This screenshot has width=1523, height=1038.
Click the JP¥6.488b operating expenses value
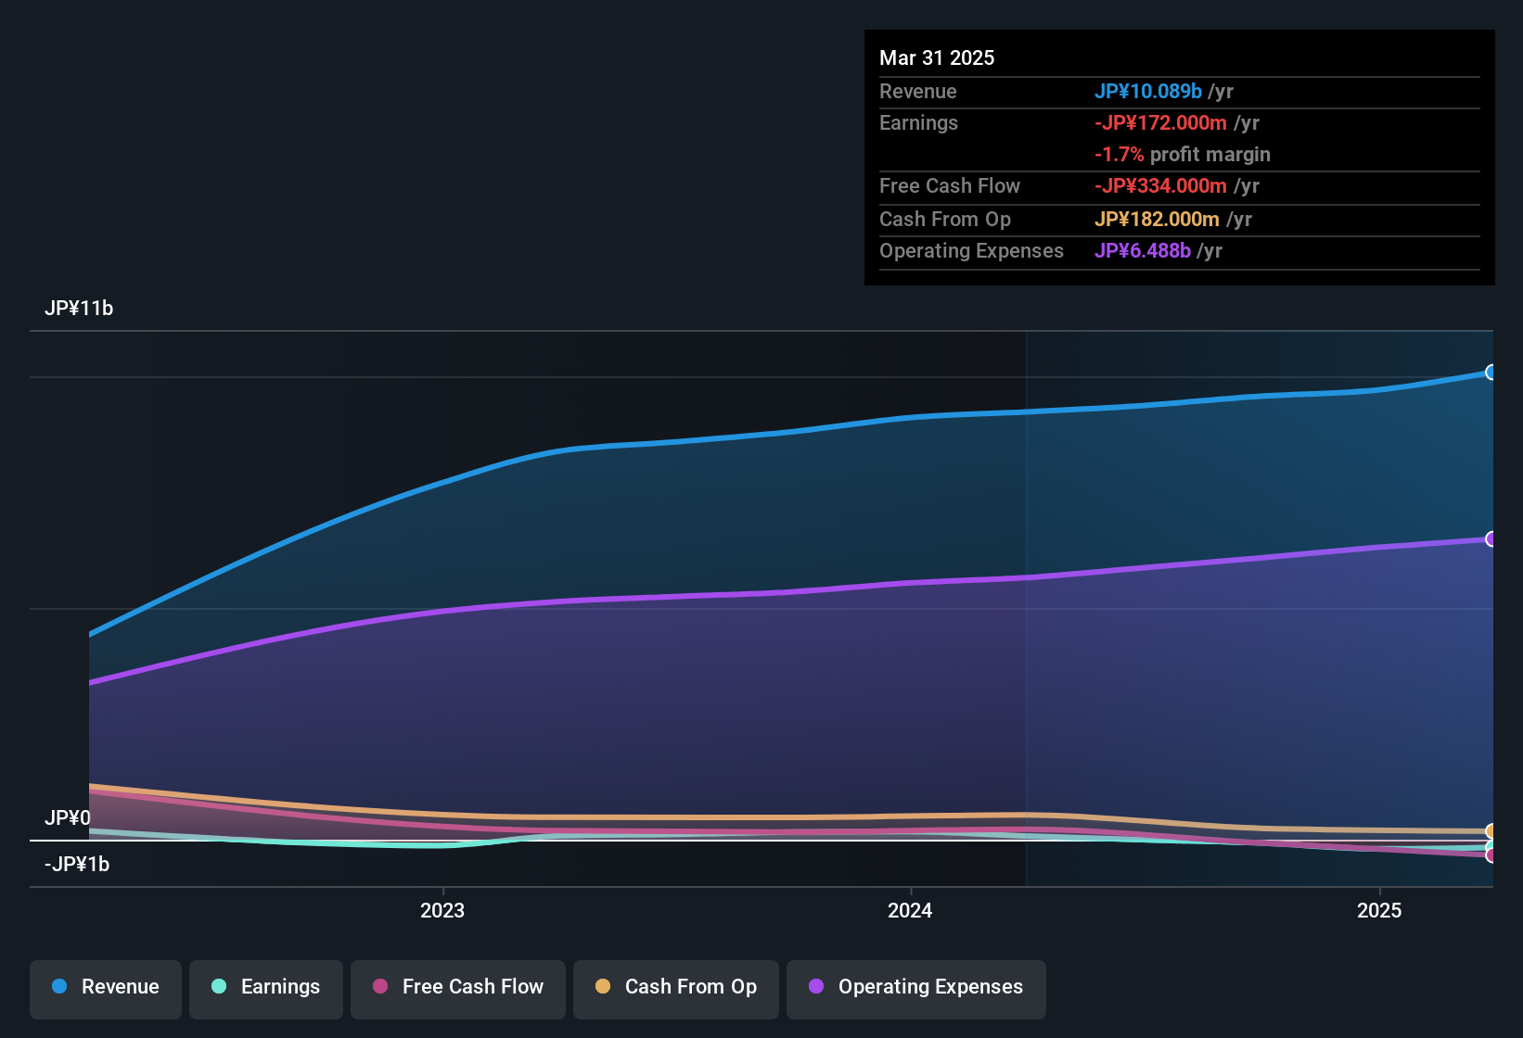pyautogui.click(x=1143, y=251)
